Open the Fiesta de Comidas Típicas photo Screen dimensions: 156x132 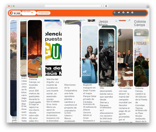[141, 58]
